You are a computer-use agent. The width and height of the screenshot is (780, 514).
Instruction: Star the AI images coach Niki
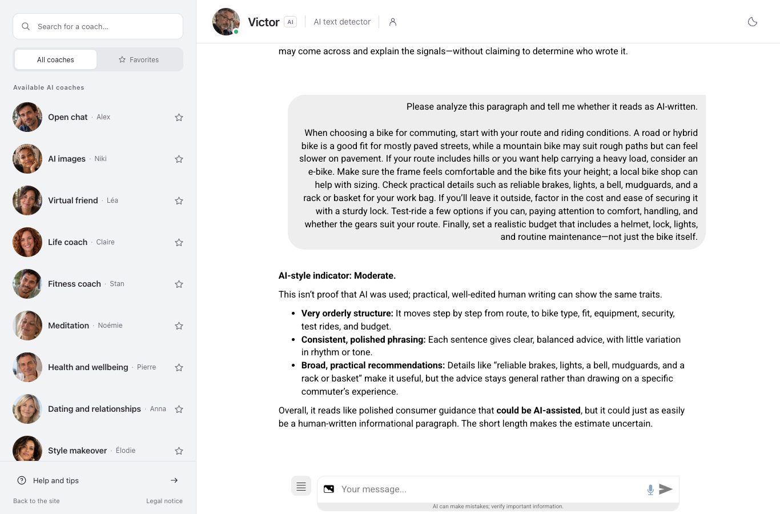(x=179, y=159)
